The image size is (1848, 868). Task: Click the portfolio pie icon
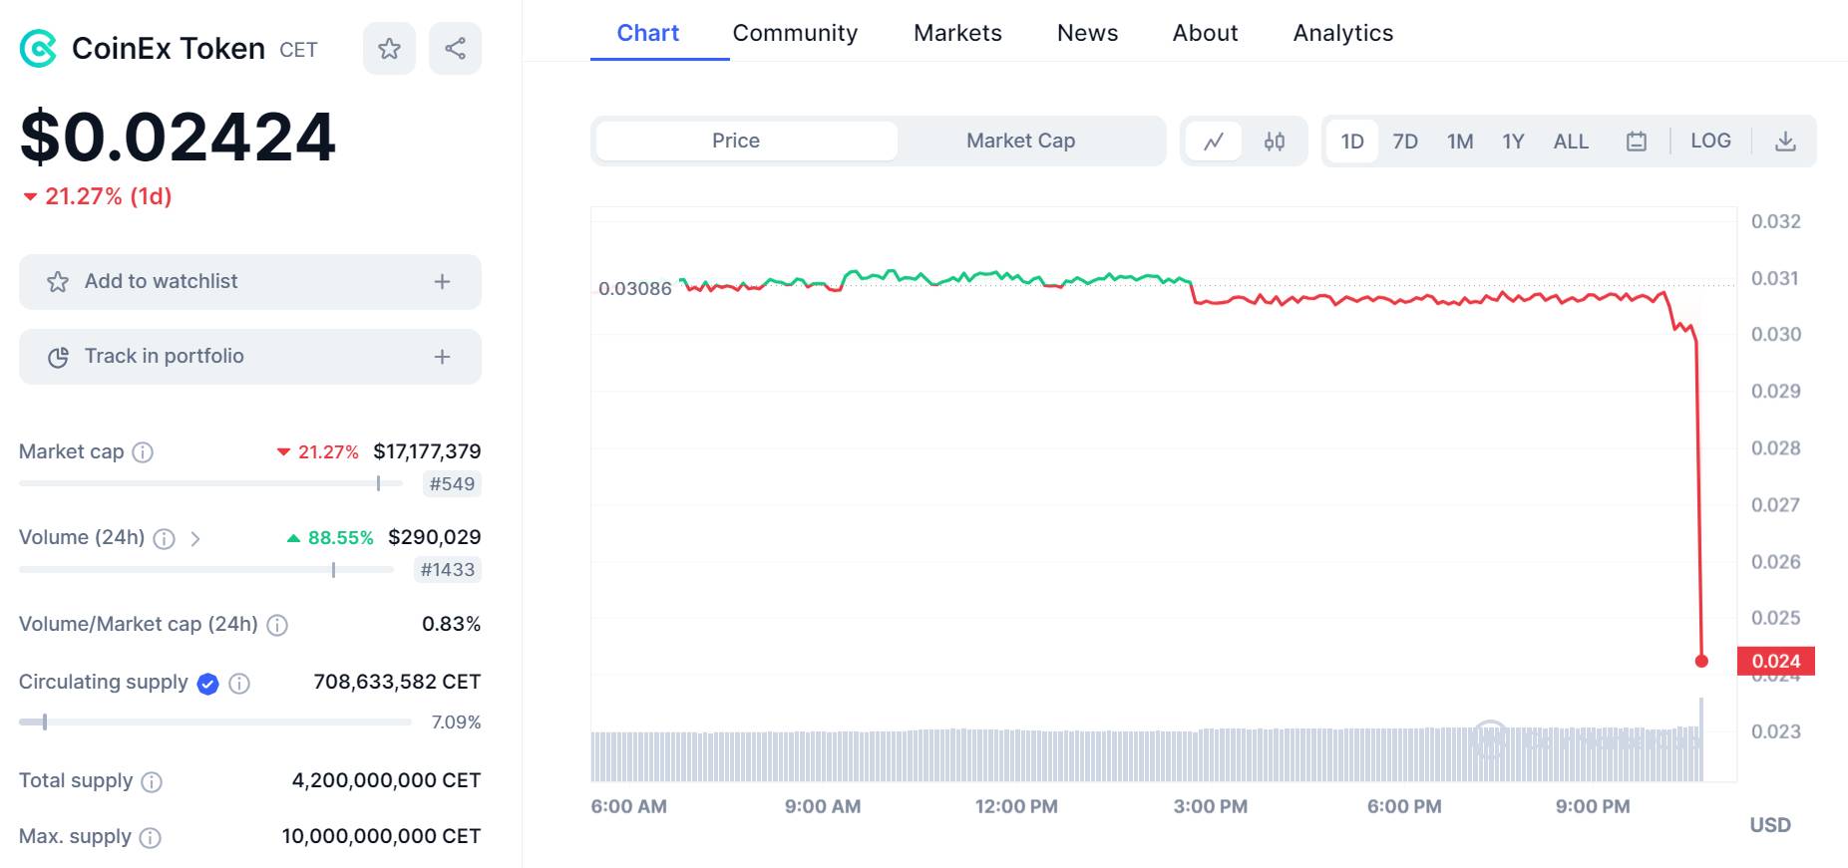click(x=58, y=357)
